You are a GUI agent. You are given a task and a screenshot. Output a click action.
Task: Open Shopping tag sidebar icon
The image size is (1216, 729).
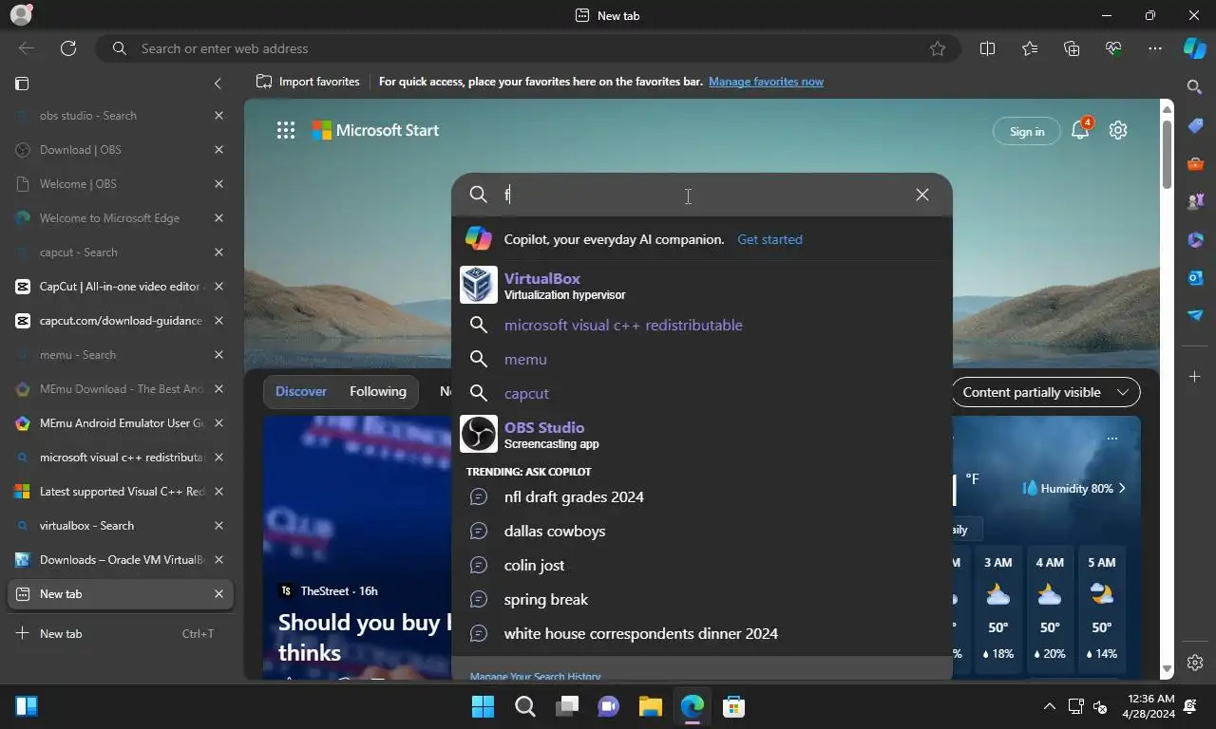(1195, 126)
